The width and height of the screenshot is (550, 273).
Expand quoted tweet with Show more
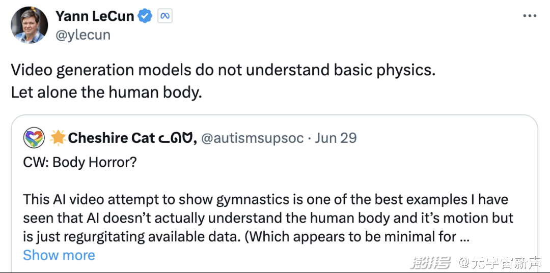[59, 255]
